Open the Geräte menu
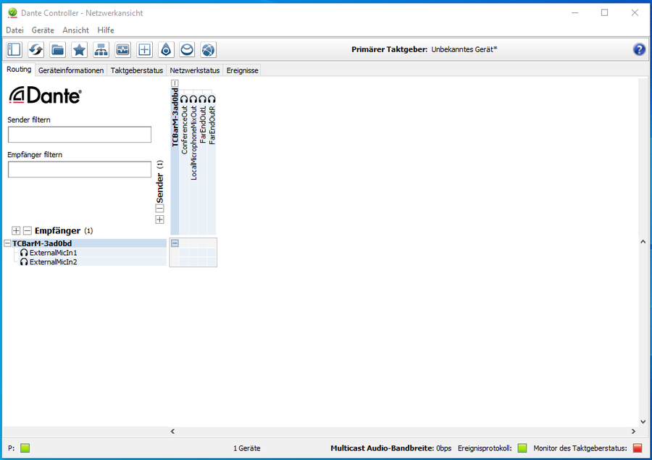652x460 pixels. [x=43, y=30]
